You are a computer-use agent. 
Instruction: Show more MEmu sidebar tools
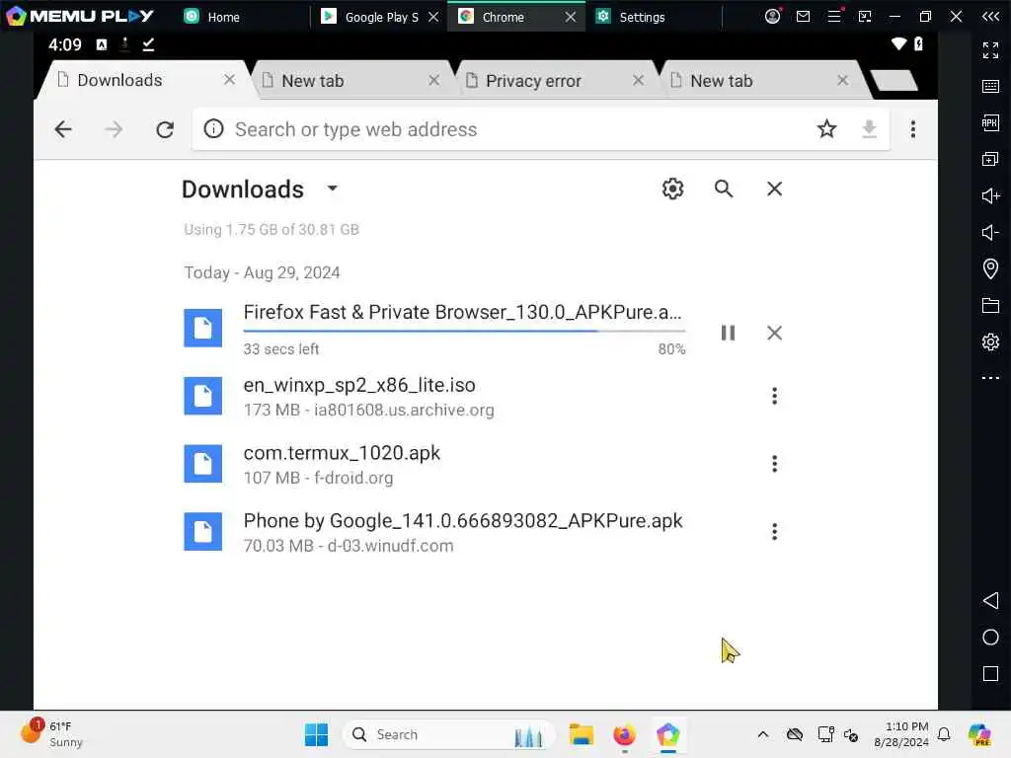coord(990,378)
